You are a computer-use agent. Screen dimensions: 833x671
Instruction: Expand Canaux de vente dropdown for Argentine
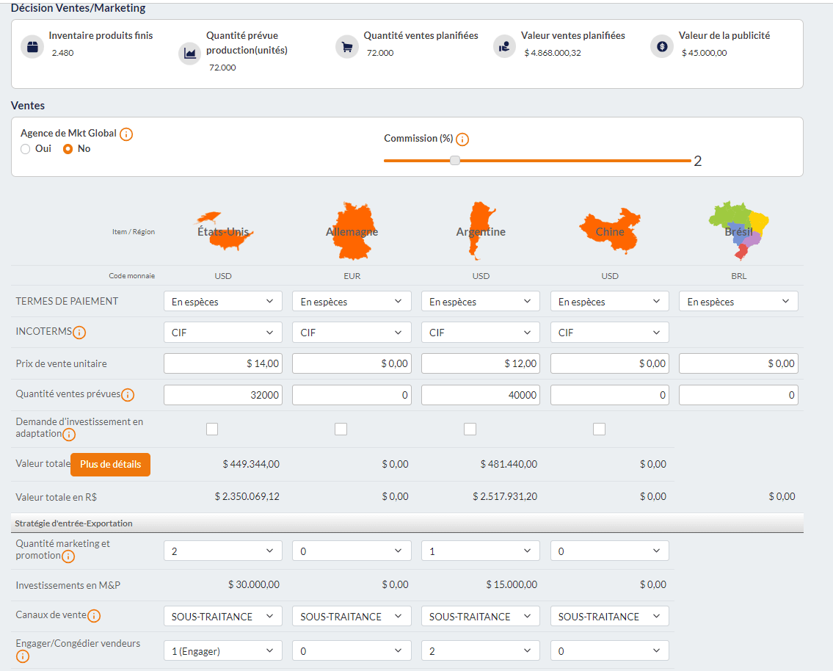[x=481, y=616]
